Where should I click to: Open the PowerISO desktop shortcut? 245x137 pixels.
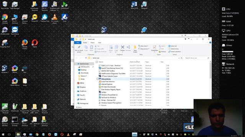pos(35,18)
